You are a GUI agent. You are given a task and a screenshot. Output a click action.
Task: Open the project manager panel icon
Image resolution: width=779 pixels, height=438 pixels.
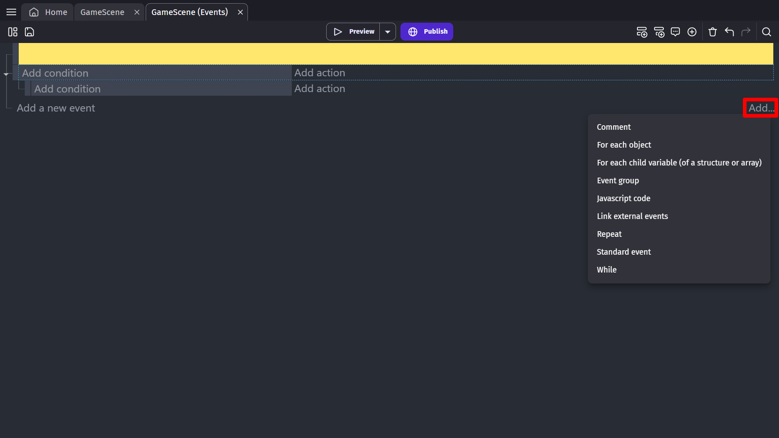(x=13, y=32)
